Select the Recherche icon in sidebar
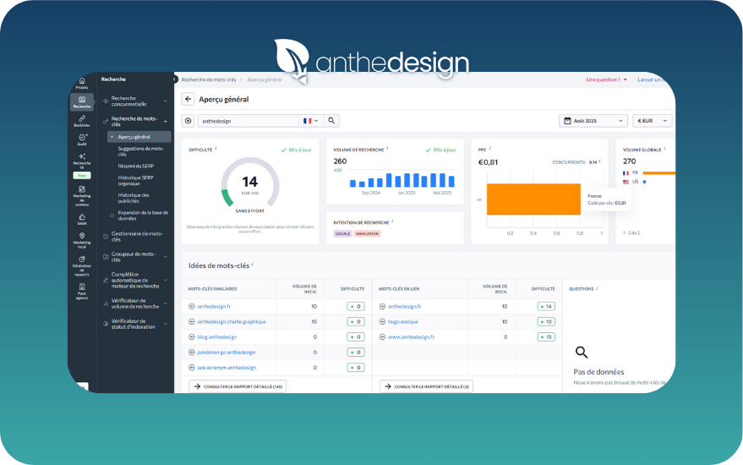Screen dimensions: 743x465 click(82, 102)
